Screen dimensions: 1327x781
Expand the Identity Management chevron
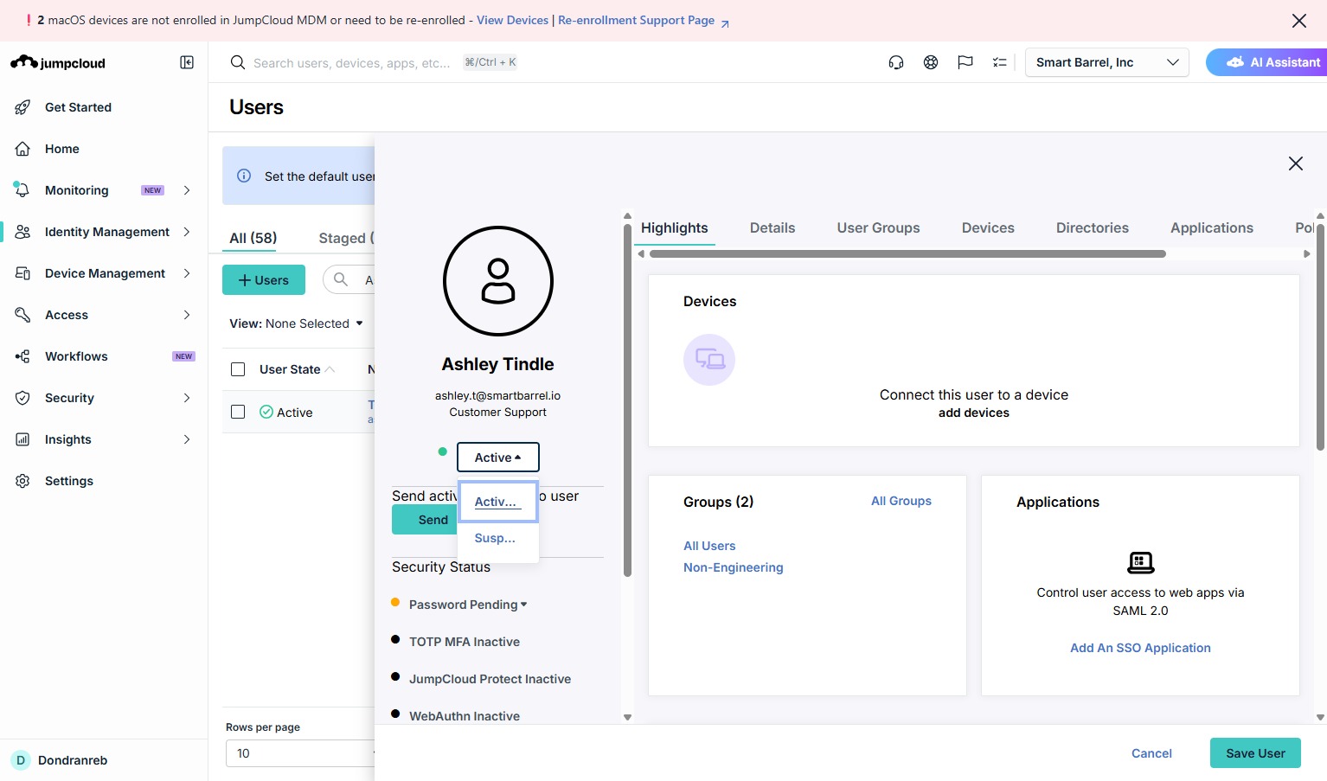coord(187,232)
